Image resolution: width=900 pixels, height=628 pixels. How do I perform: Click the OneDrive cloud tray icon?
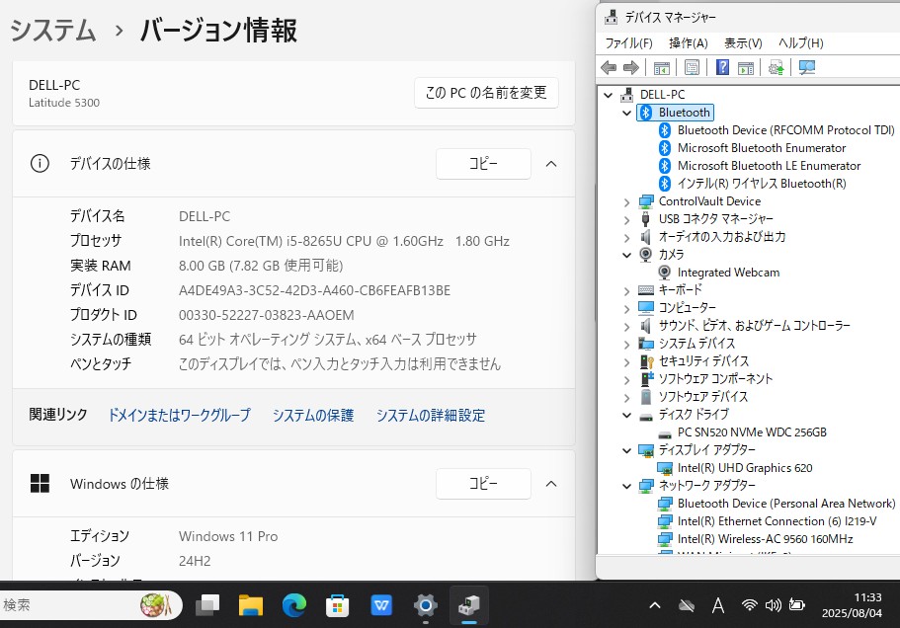point(687,605)
